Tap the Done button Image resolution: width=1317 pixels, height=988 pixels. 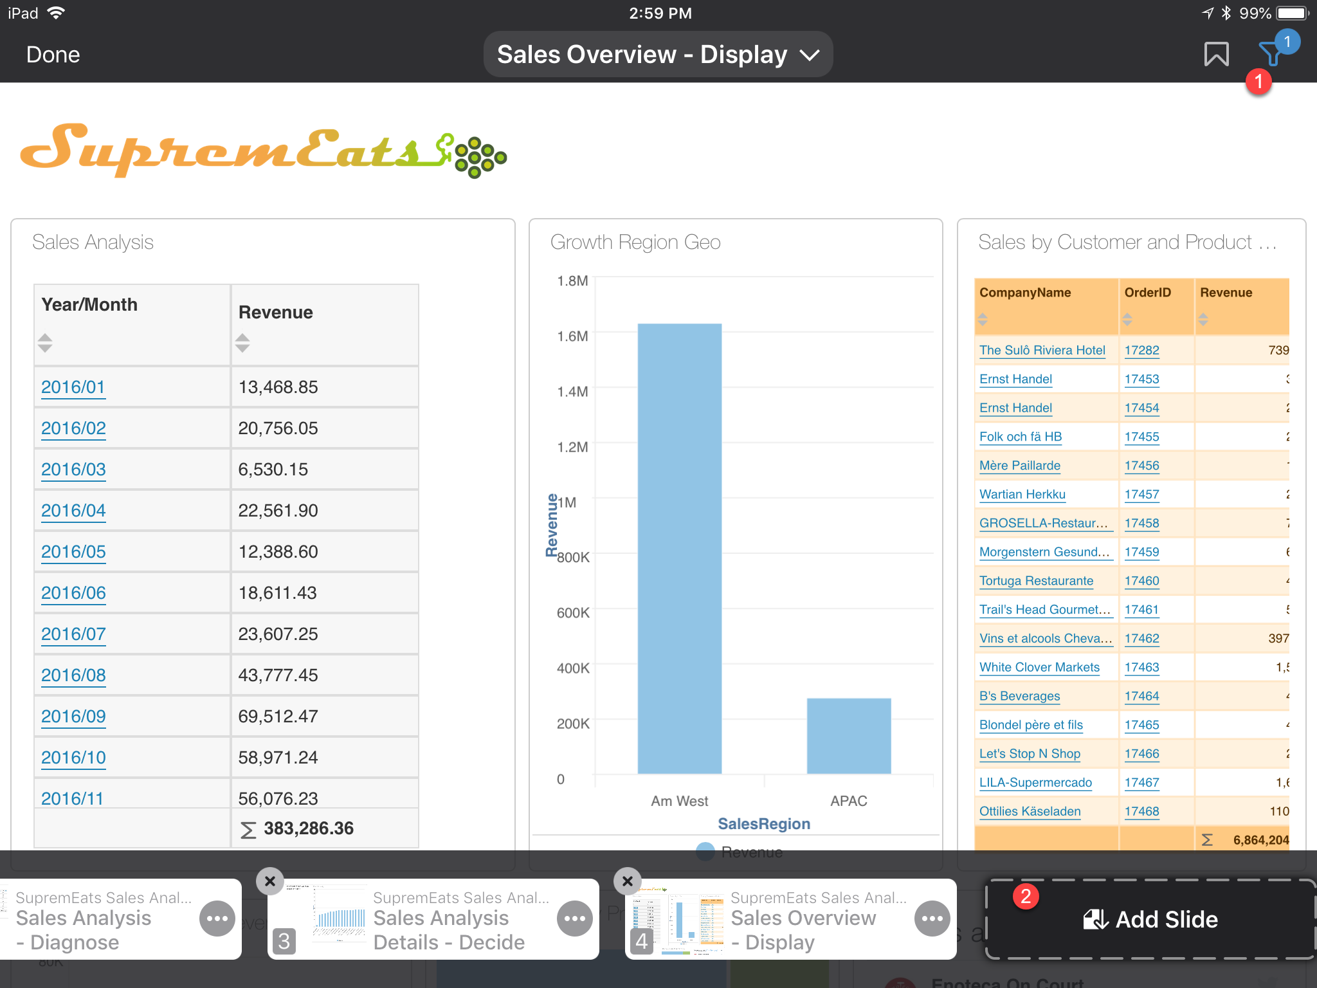click(53, 55)
